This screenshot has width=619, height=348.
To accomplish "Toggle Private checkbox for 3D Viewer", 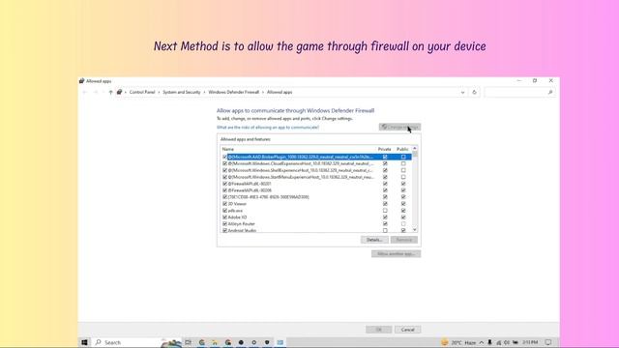I will click(385, 204).
